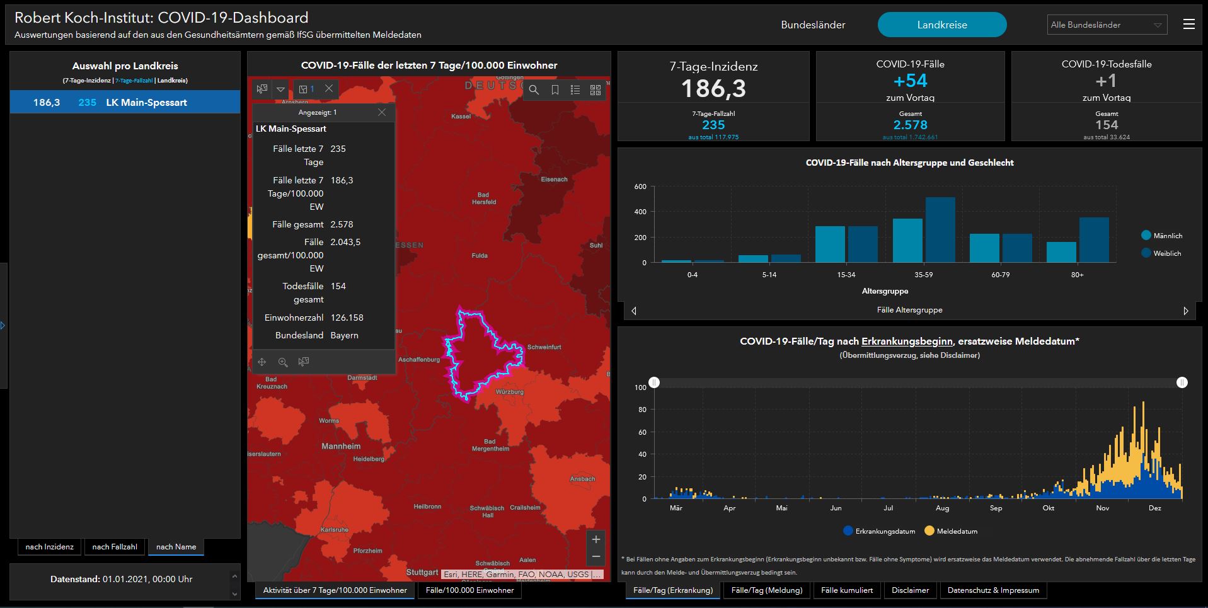Screen dimensions: 1208x608
Task: Go to next age group chart arrow
Action: (1185, 311)
